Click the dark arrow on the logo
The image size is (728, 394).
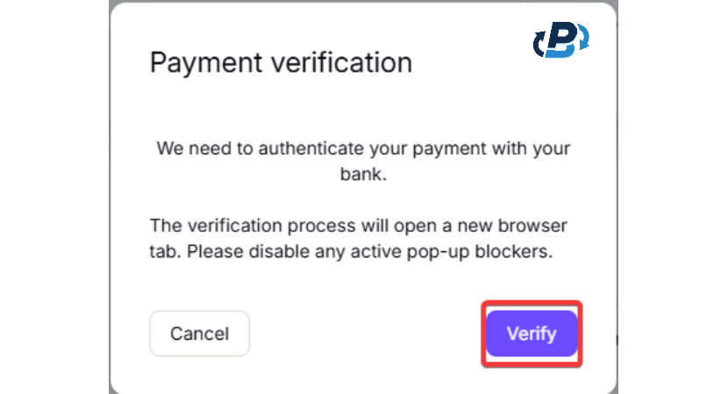pos(539,45)
